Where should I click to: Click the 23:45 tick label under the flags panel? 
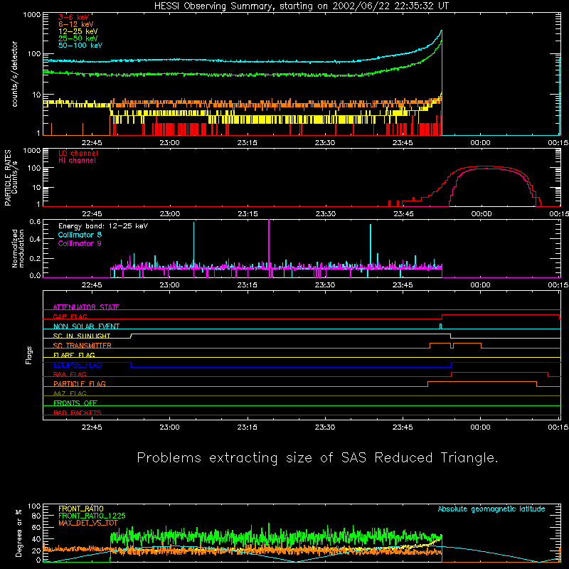tap(403, 427)
